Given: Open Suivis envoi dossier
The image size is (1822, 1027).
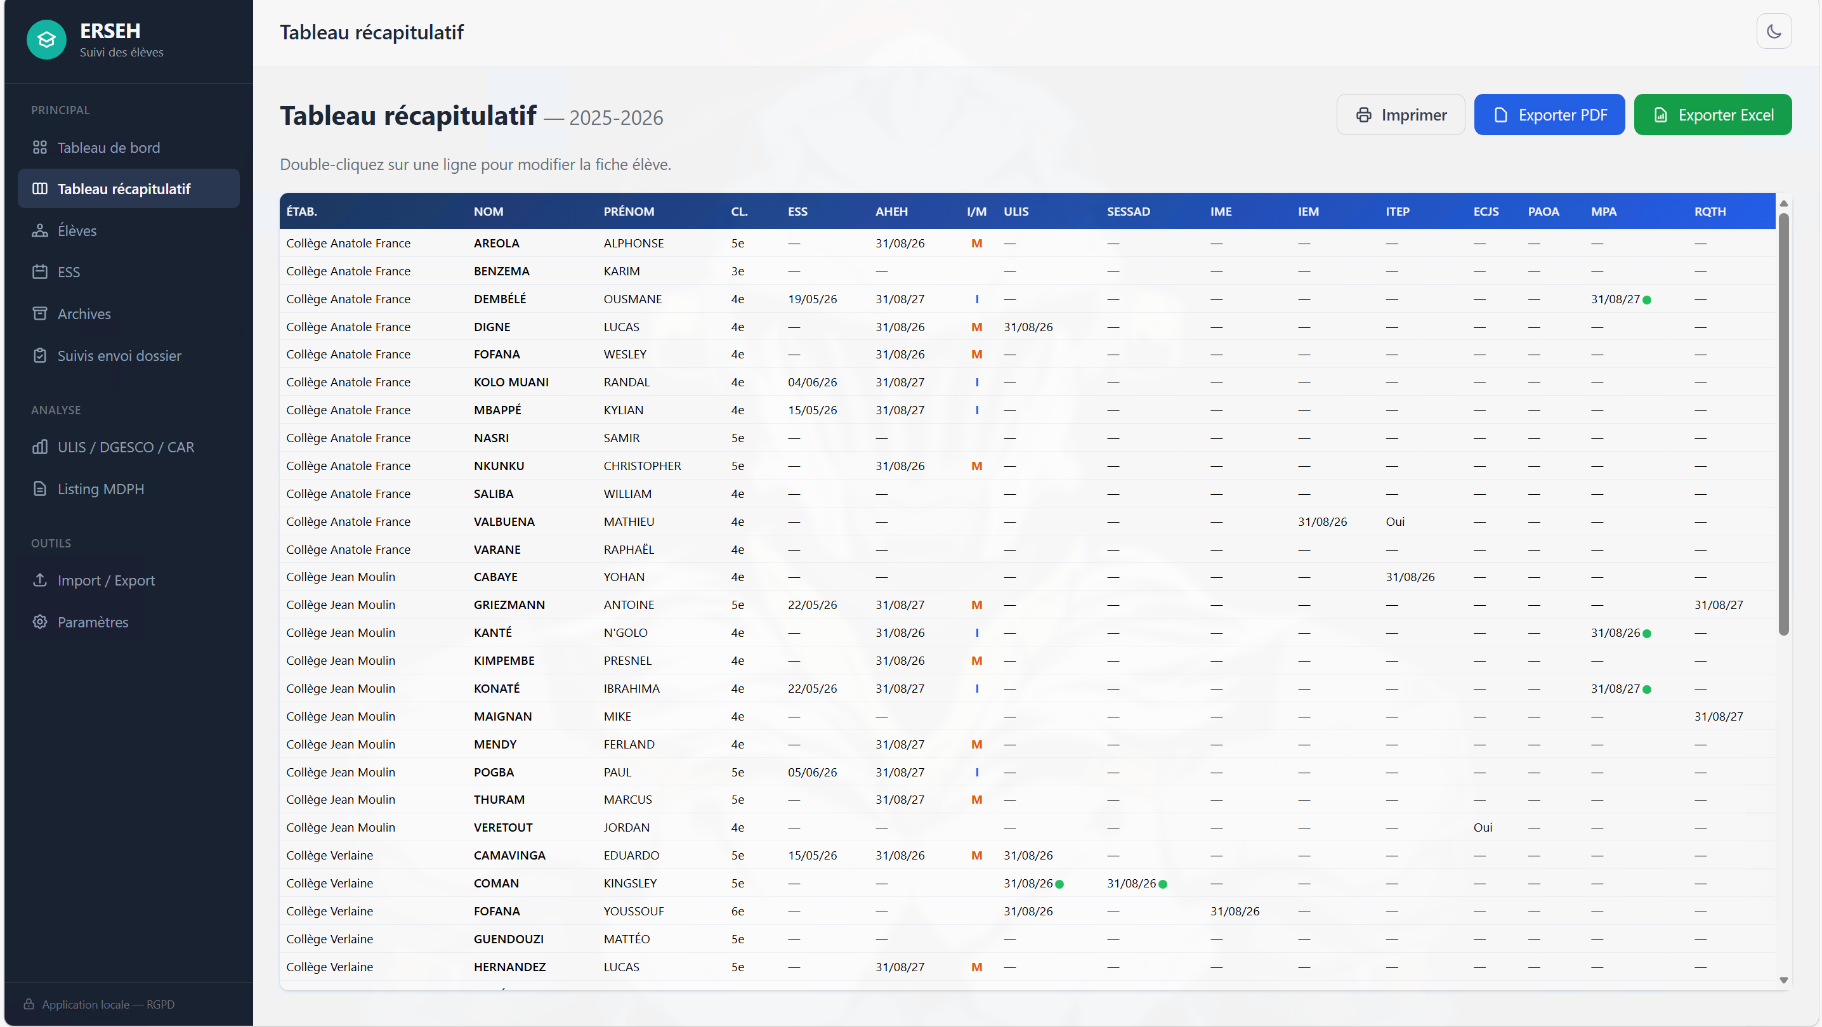Looking at the screenshot, I should [128, 355].
